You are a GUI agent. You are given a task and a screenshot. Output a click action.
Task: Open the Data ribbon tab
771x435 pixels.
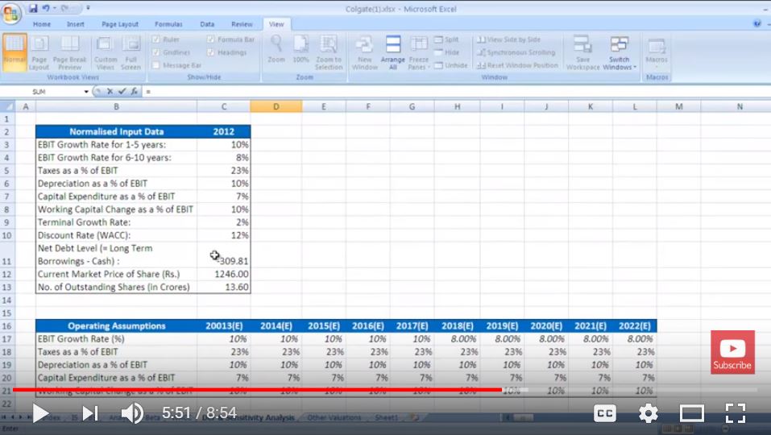pyautogui.click(x=207, y=24)
